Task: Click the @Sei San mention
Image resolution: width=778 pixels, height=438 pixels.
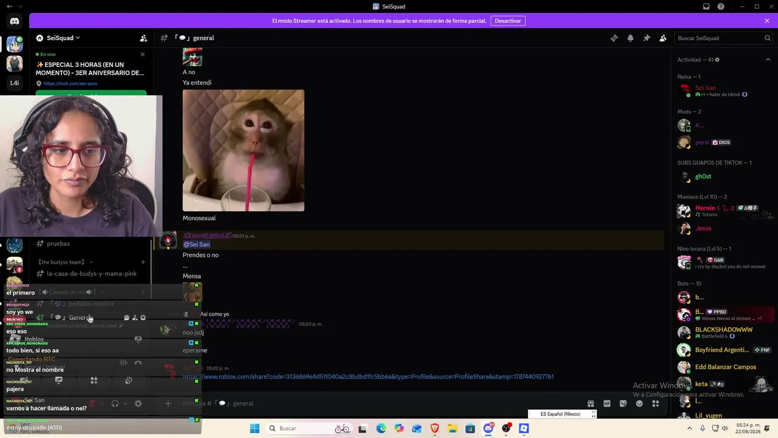Action: tap(196, 245)
